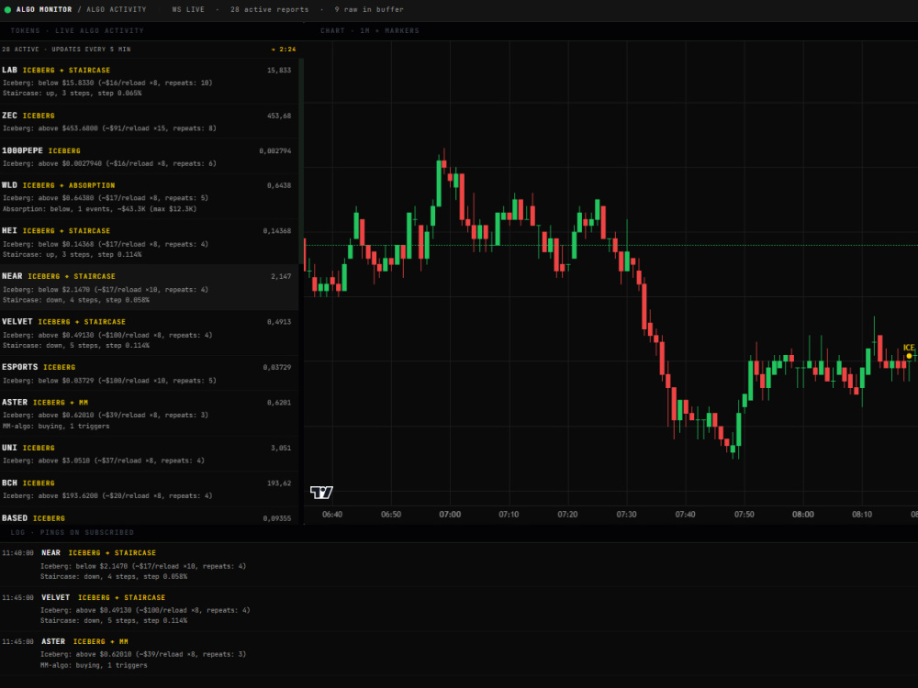
Task: Open the 11:45:00 ASTER log entry
Action: pyautogui.click(x=459, y=653)
